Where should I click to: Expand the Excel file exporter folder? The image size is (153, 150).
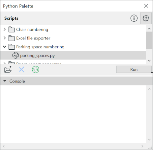pyautogui.click(x=5, y=38)
